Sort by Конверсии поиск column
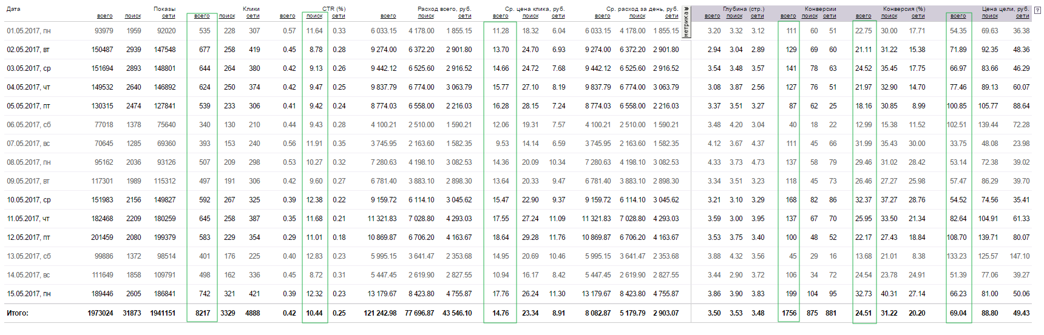 click(810, 16)
